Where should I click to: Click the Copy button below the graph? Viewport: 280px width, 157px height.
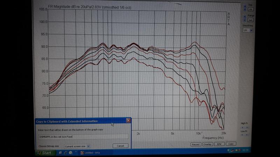pos(231,144)
